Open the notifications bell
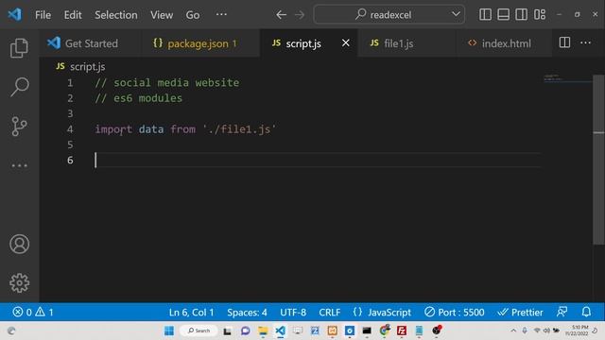This screenshot has height=340, width=605. pyautogui.click(x=586, y=312)
